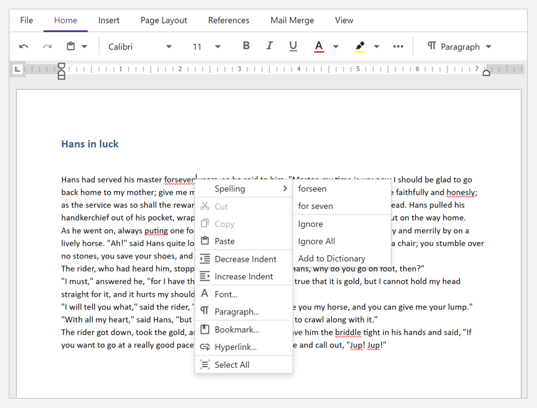This screenshot has width=537, height=408.
Task: Click the Decrease Indent icon in the context menu
Action: tap(205, 258)
